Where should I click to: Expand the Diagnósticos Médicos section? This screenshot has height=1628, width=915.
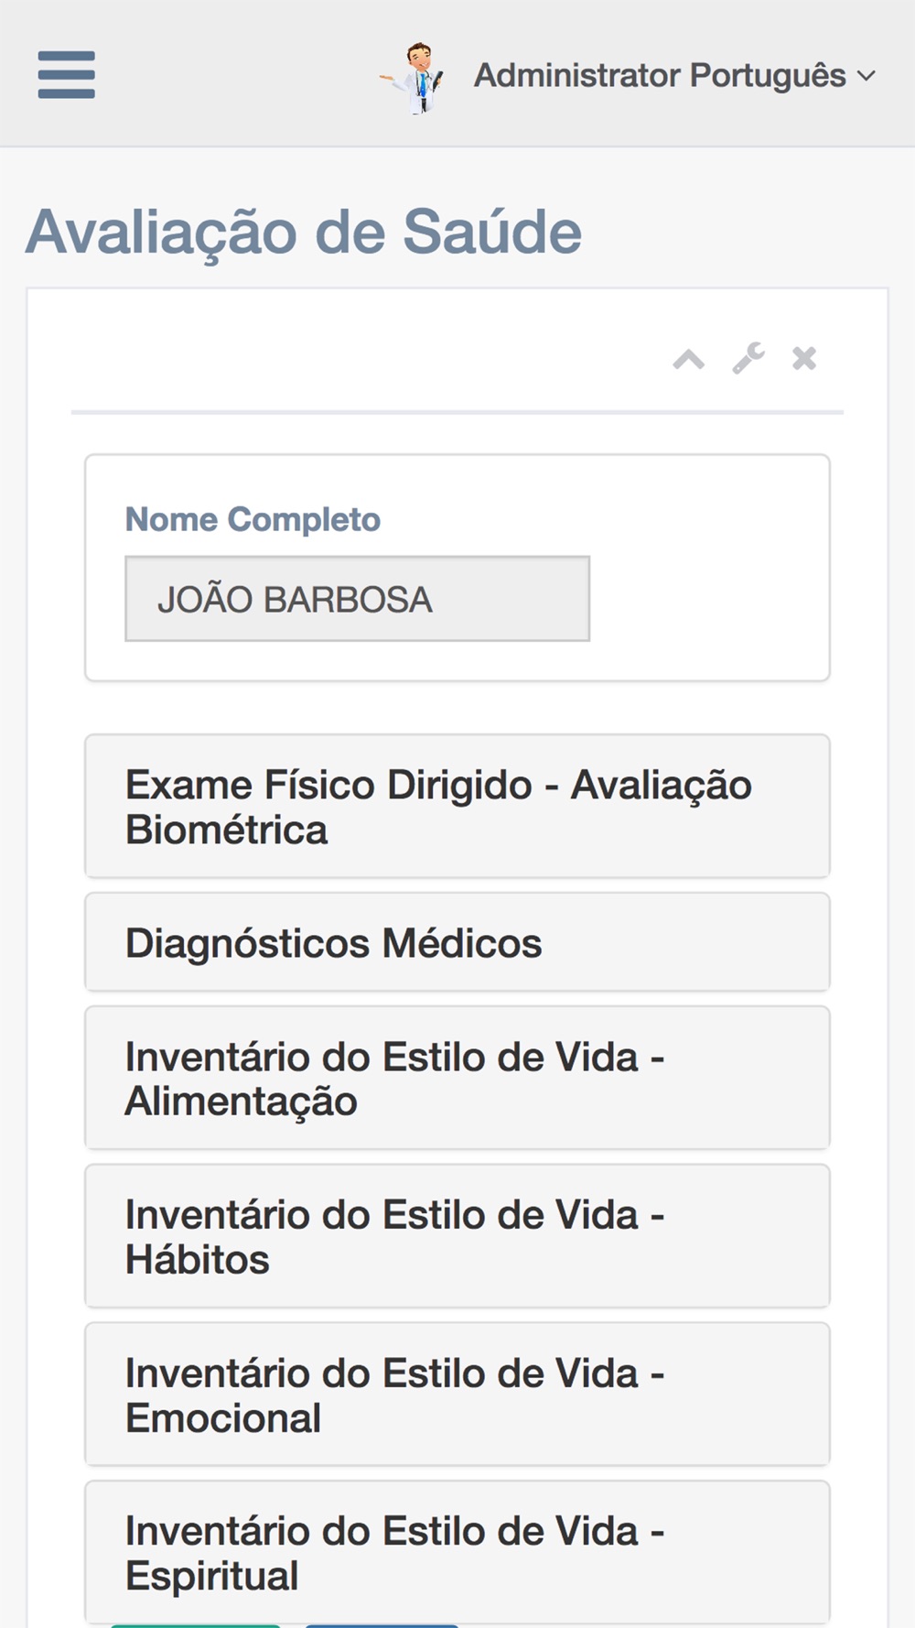(x=457, y=942)
